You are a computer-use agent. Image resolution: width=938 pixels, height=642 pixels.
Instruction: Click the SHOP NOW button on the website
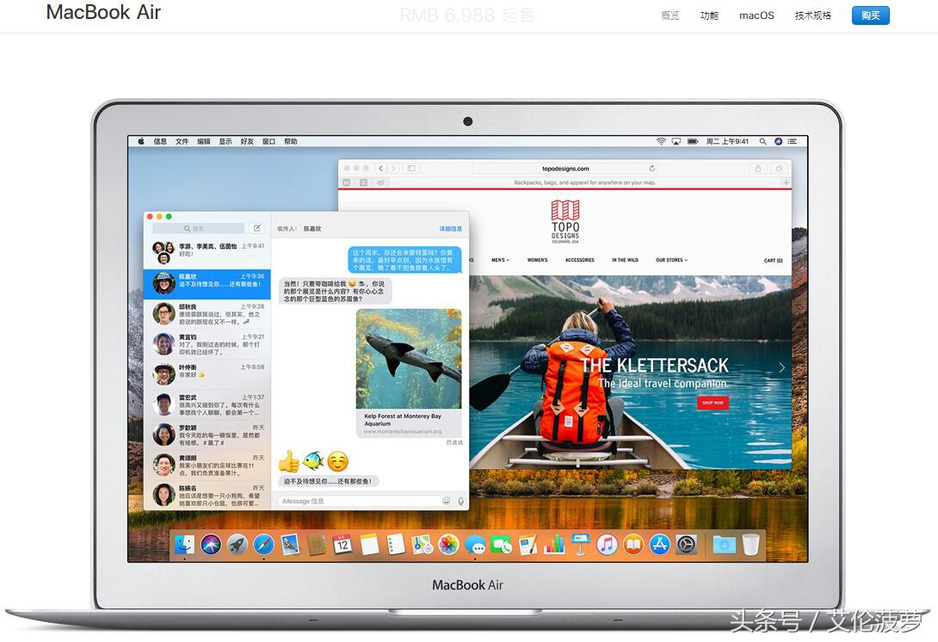click(713, 401)
